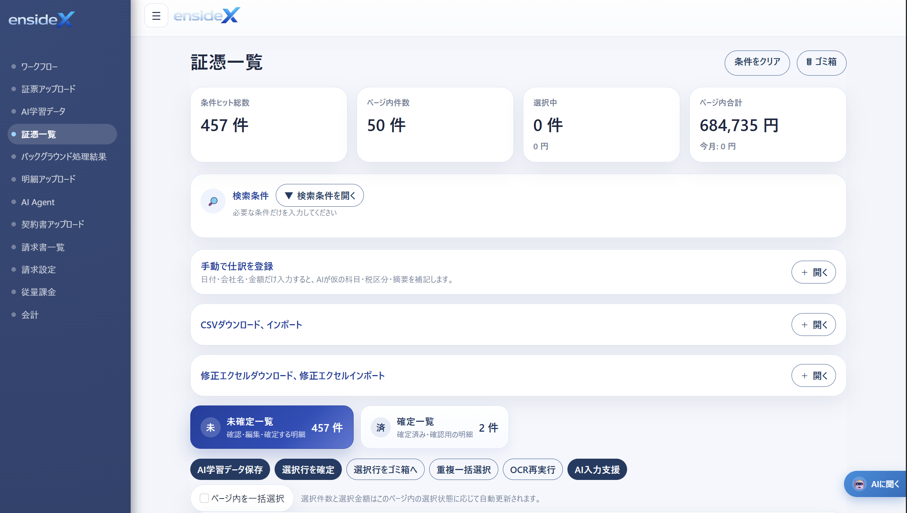Click the AIに聞く robot assistant icon
The width and height of the screenshot is (907, 513).
(859, 484)
